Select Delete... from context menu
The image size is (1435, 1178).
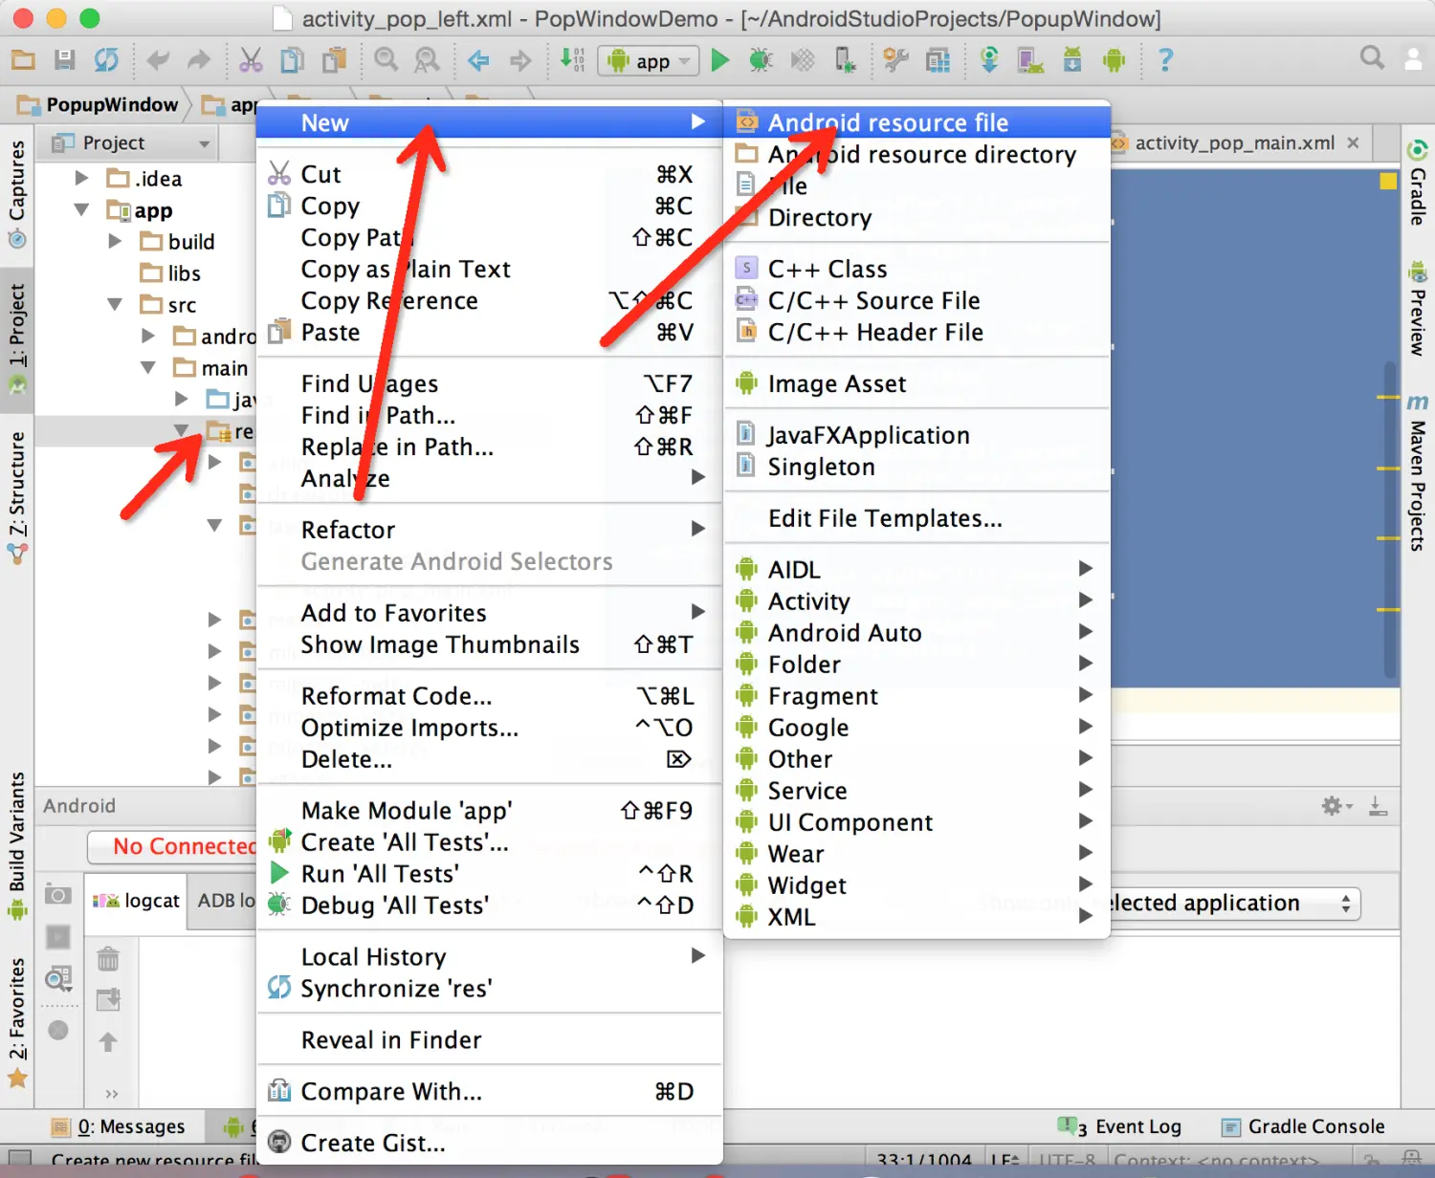pos(489,759)
